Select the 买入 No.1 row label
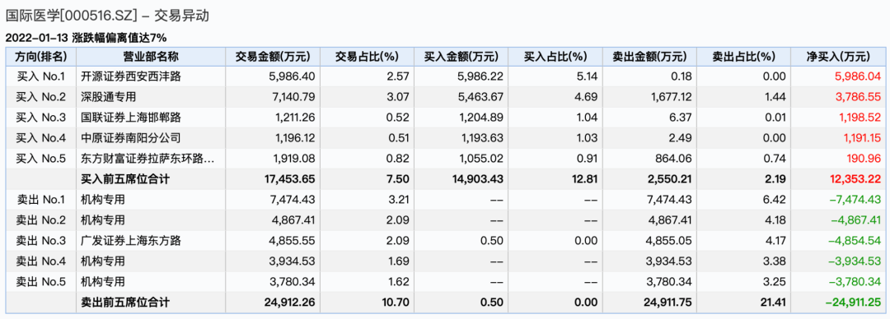This screenshot has width=890, height=319. click(x=41, y=77)
